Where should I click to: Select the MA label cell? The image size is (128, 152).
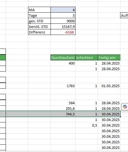point(39,10)
